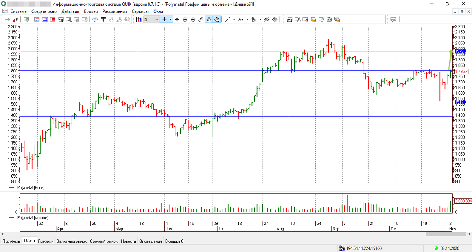Viewport: 472px width, 252px height.
Task: Click the blue info balloon icon
Action: click(x=95, y=19)
